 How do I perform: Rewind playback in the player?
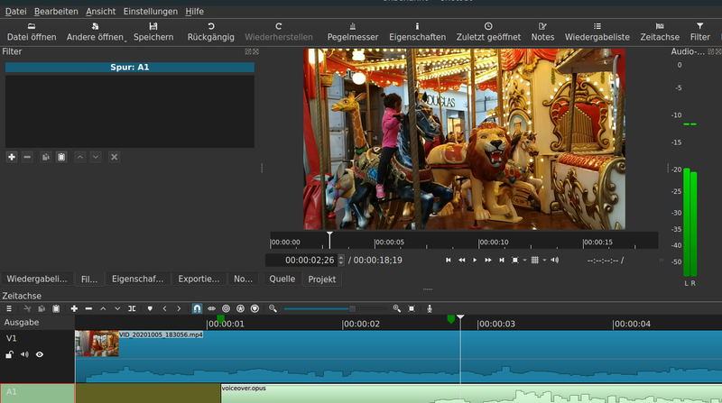[461, 260]
